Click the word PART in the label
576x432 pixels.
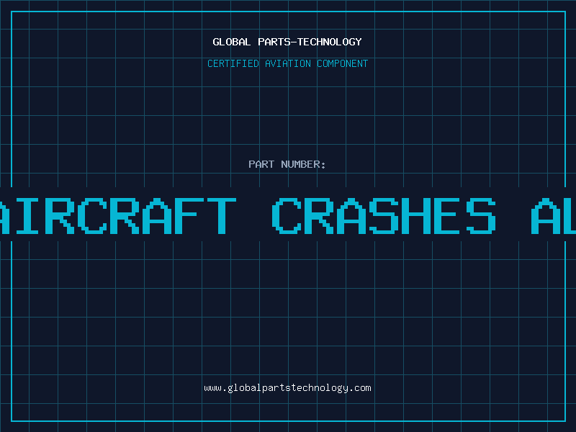(261, 164)
